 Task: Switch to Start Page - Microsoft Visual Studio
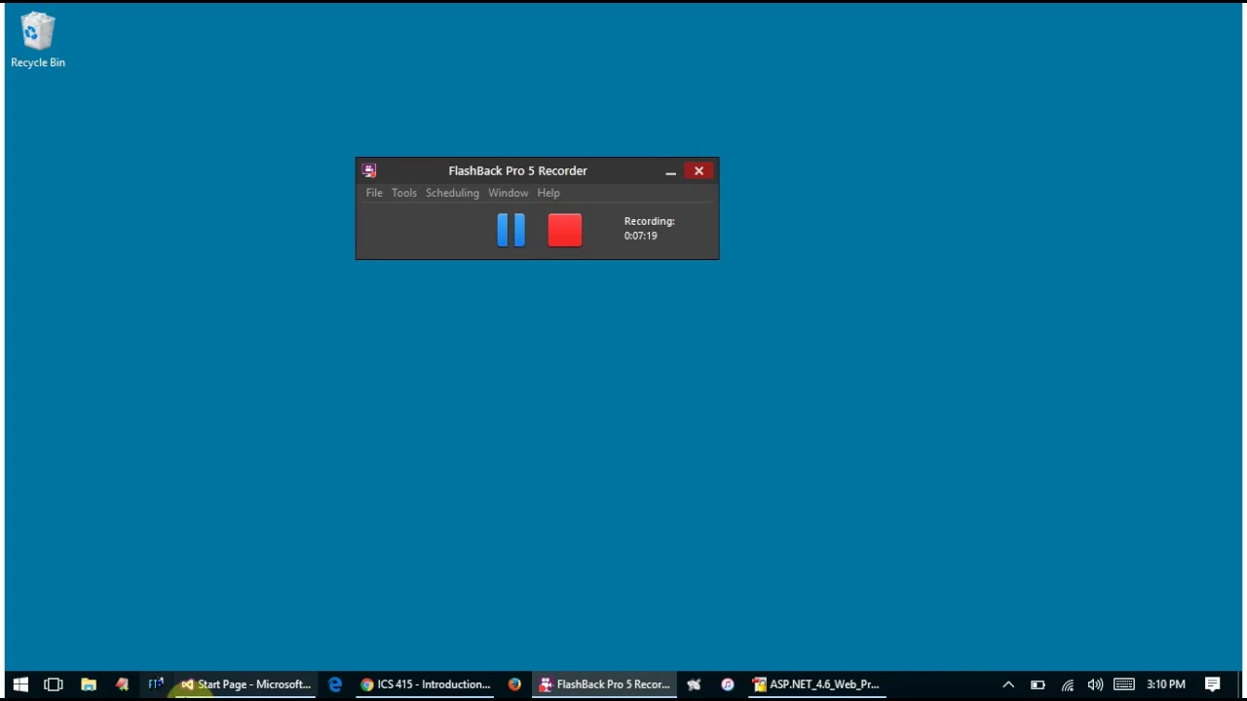point(246,684)
